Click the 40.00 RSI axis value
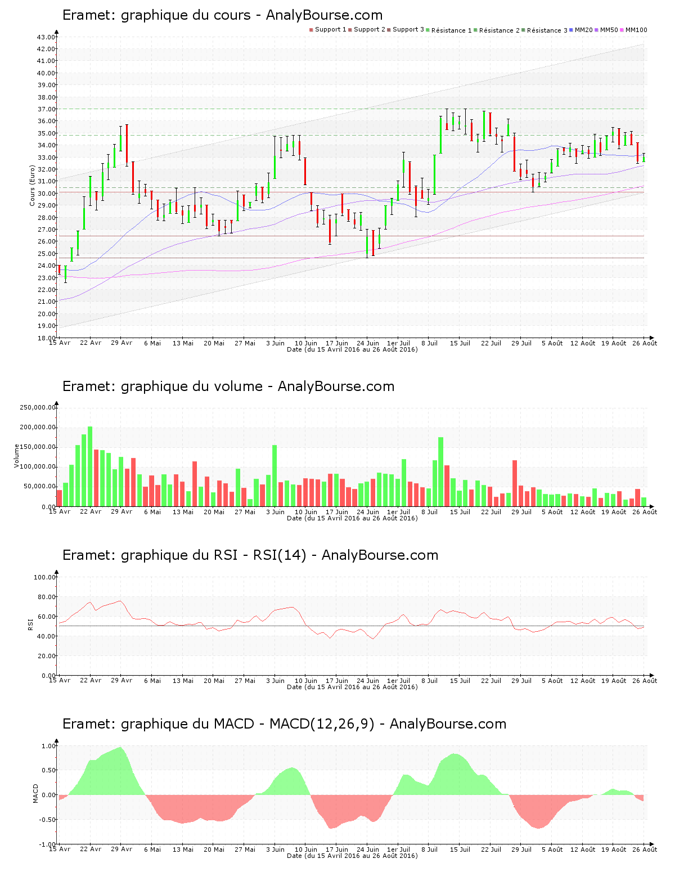Image resolution: width=675 pixels, height=872 pixels. 46,636
